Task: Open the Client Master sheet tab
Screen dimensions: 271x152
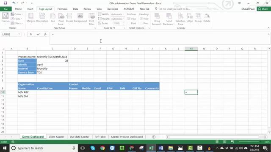Action: (x=56, y=137)
